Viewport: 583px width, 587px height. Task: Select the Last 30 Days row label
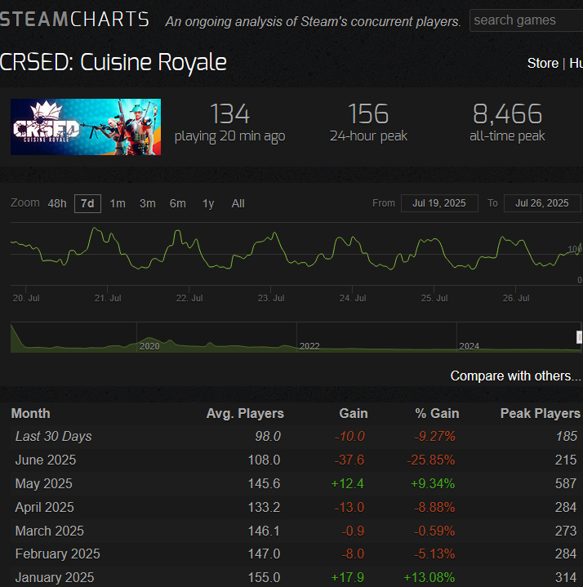[x=54, y=437]
